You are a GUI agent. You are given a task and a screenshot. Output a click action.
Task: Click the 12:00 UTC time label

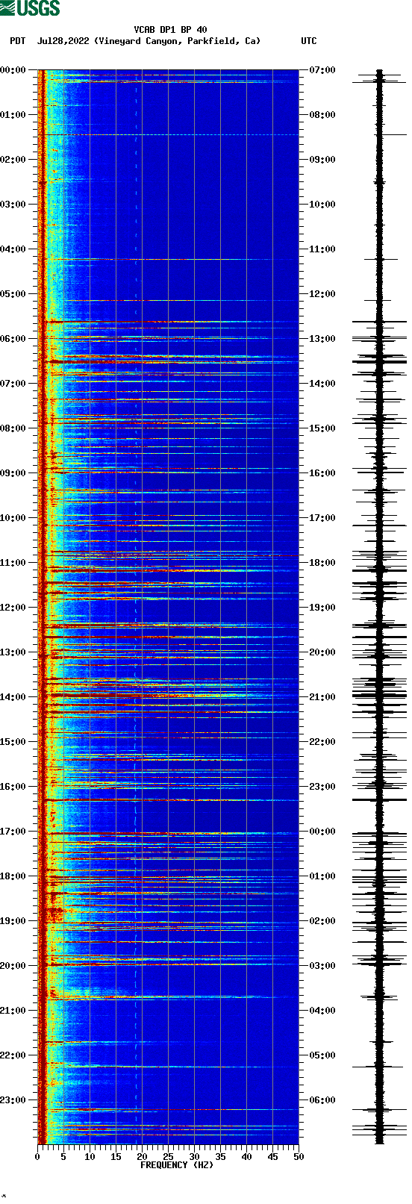(322, 294)
